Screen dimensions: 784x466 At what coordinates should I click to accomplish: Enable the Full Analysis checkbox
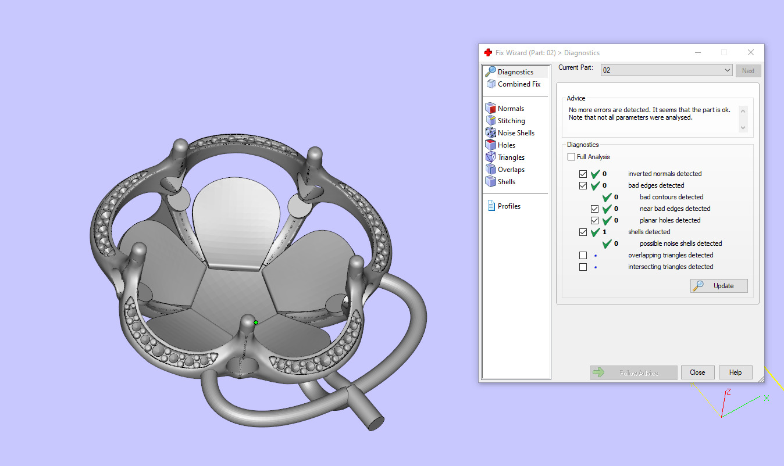click(x=571, y=157)
